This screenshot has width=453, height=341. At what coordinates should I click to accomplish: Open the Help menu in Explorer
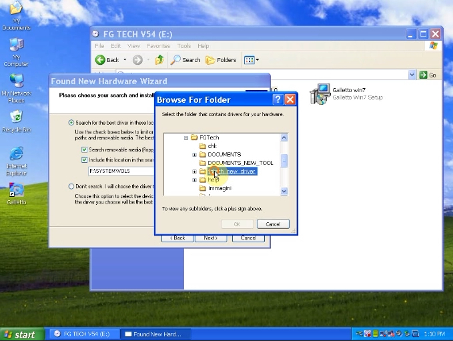coord(203,46)
